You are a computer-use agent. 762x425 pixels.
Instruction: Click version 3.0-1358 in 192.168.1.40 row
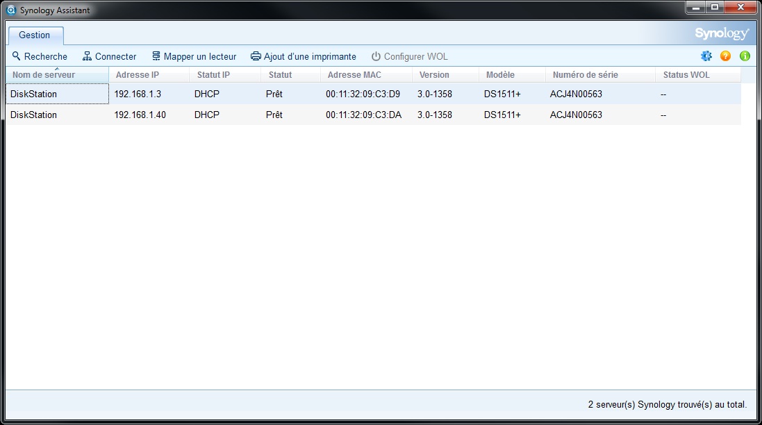coord(434,115)
